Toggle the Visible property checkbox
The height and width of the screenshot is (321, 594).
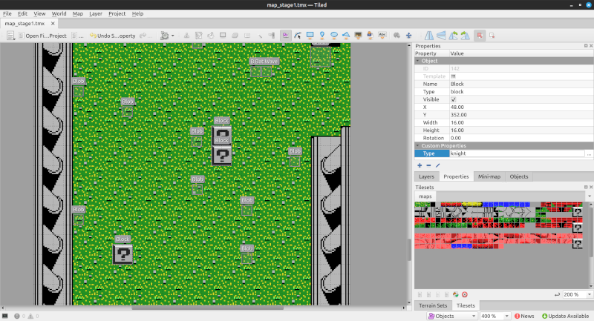point(453,99)
